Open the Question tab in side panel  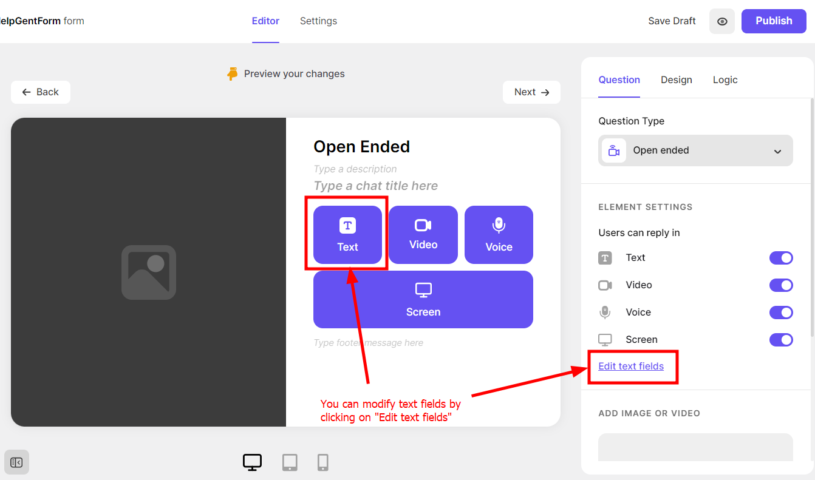[x=619, y=80]
